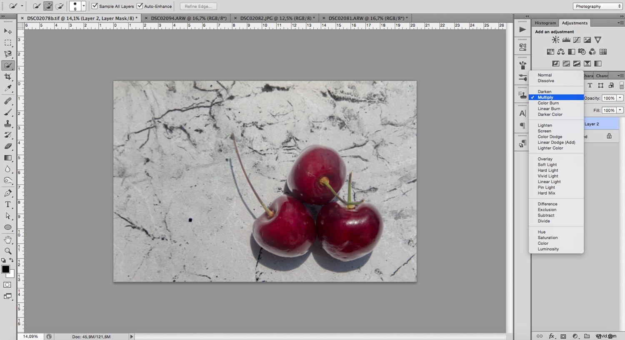The width and height of the screenshot is (625, 340).
Task: Toggle the Sample All Layers checkbox
Action: [x=95, y=6]
